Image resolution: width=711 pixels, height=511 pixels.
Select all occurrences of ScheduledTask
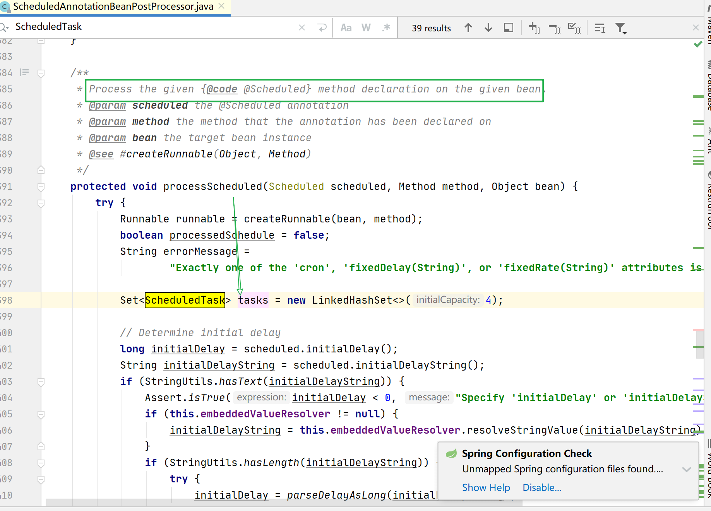[x=574, y=27]
